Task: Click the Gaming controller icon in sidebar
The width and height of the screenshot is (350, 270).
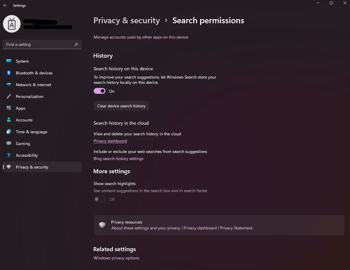Action: 9,143
